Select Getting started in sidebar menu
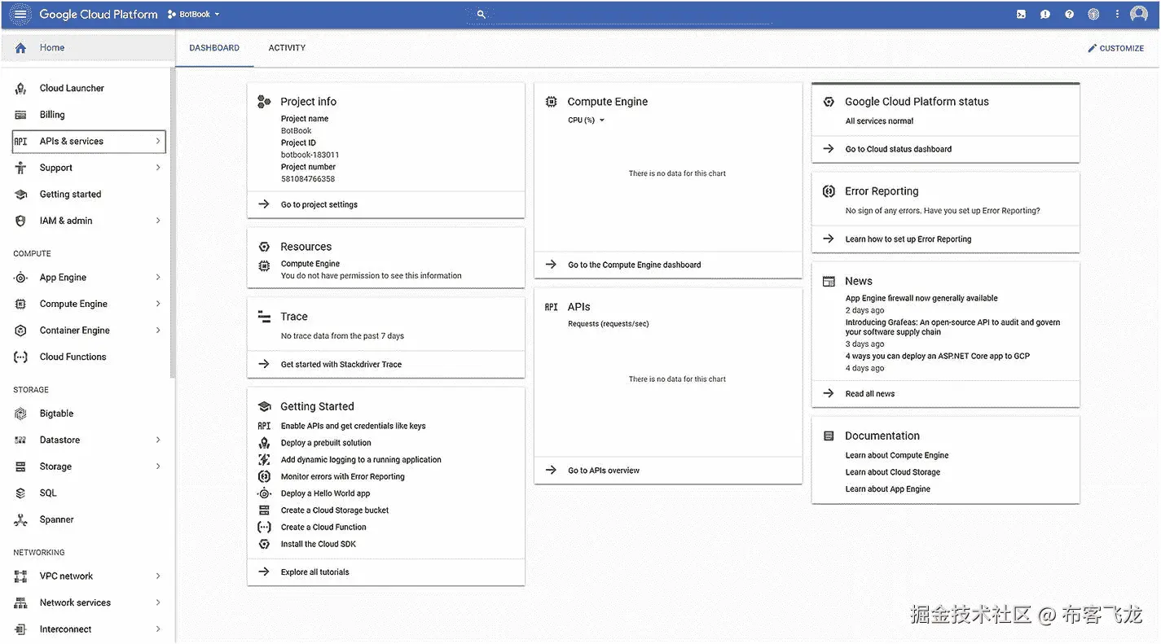 pos(71,195)
